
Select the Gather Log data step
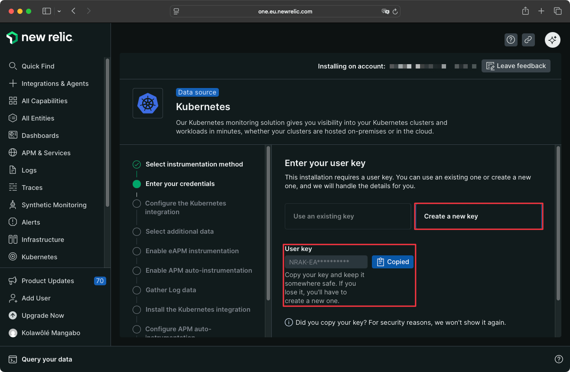pyautogui.click(x=170, y=290)
